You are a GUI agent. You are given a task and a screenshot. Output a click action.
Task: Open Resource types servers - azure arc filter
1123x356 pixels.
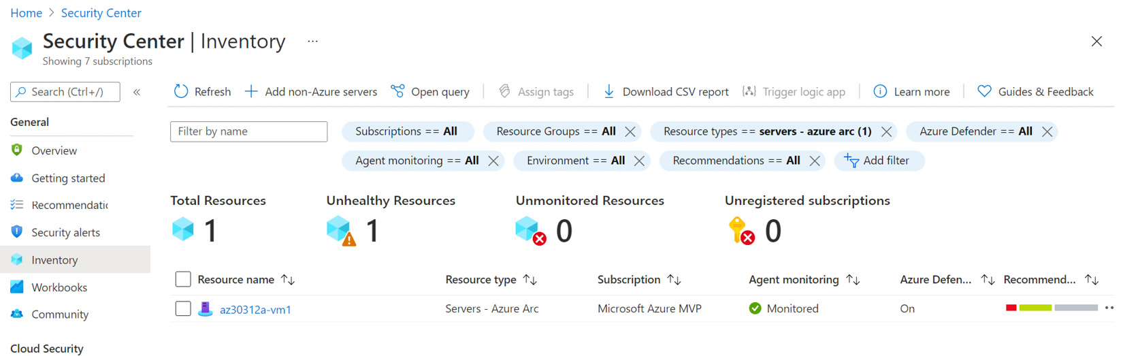[x=767, y=131]
